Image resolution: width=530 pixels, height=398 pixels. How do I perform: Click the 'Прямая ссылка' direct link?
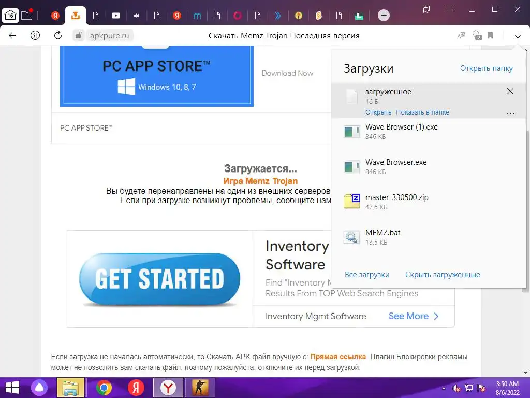(338, 357)
